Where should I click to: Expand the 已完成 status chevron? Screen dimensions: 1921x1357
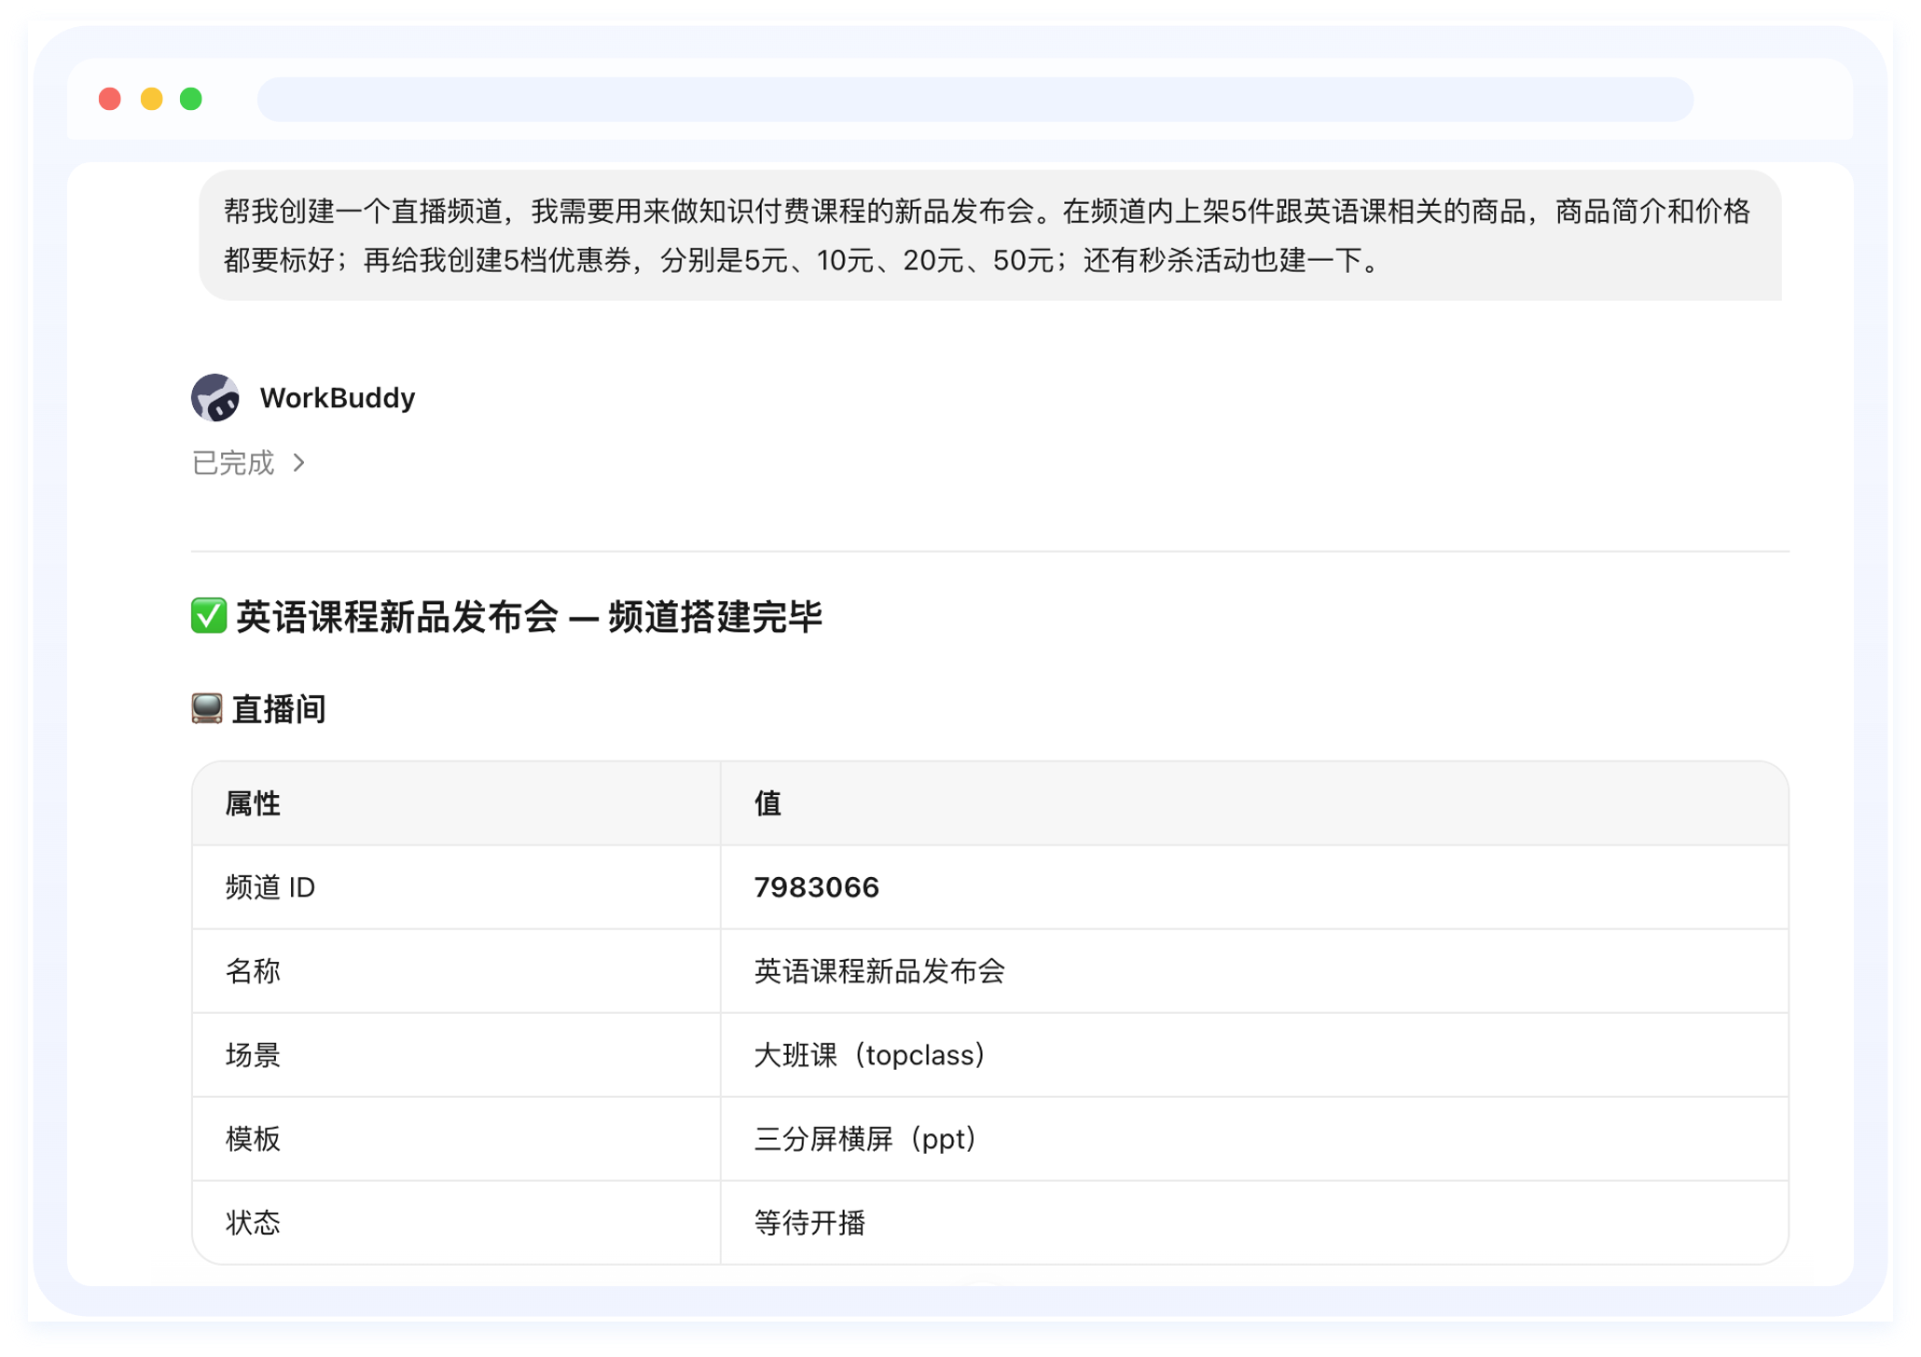(298, 462)
